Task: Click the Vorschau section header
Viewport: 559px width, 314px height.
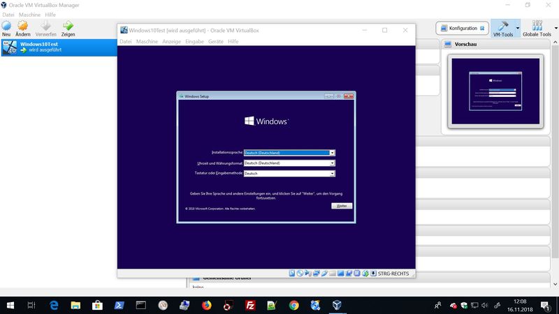Action: [x=495, y=44]
